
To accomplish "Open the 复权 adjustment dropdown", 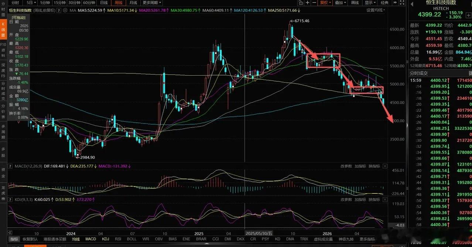I will click(325, 3).
